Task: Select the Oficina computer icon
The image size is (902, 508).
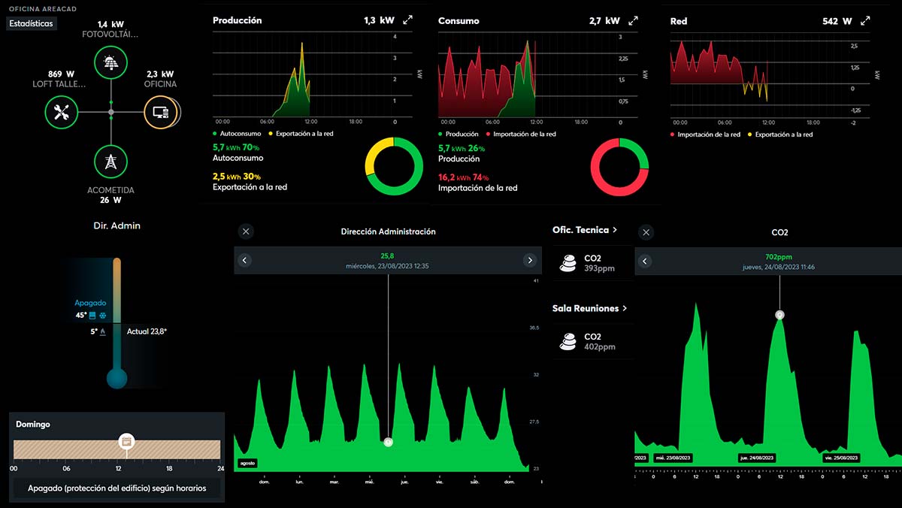Action: (x=161, y=113)
